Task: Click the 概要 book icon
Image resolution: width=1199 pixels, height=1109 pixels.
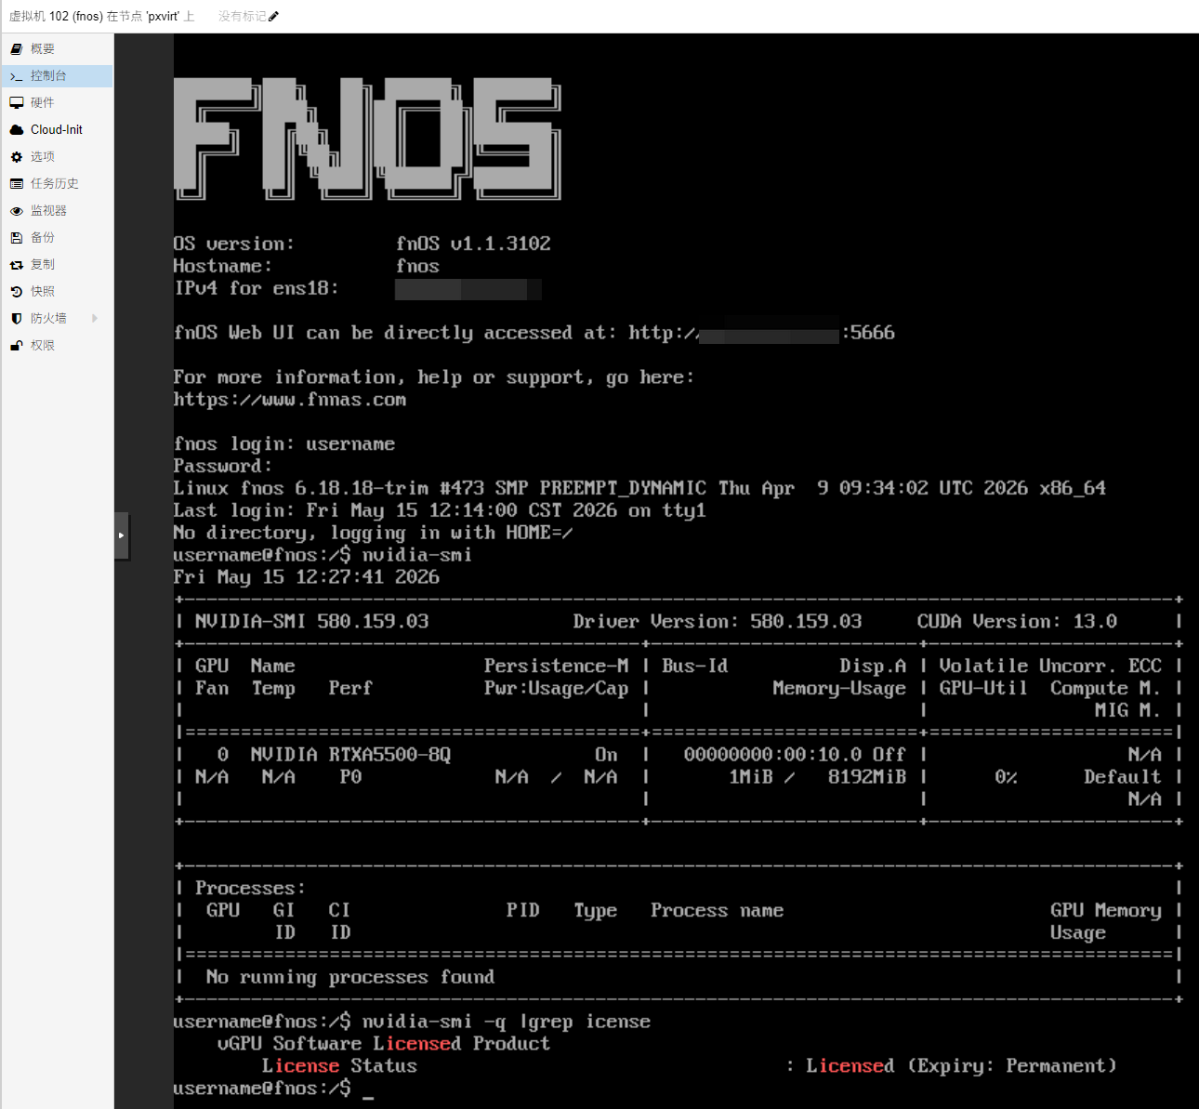Action: 17,48
